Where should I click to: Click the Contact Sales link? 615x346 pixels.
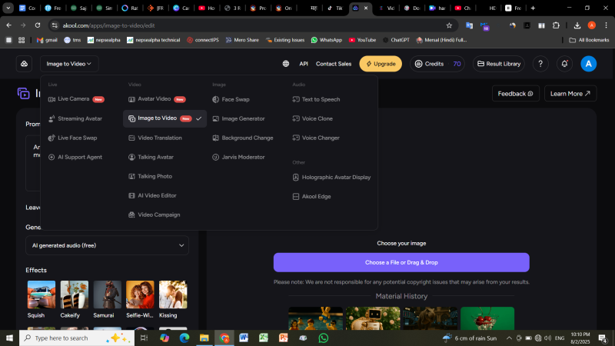334,64
